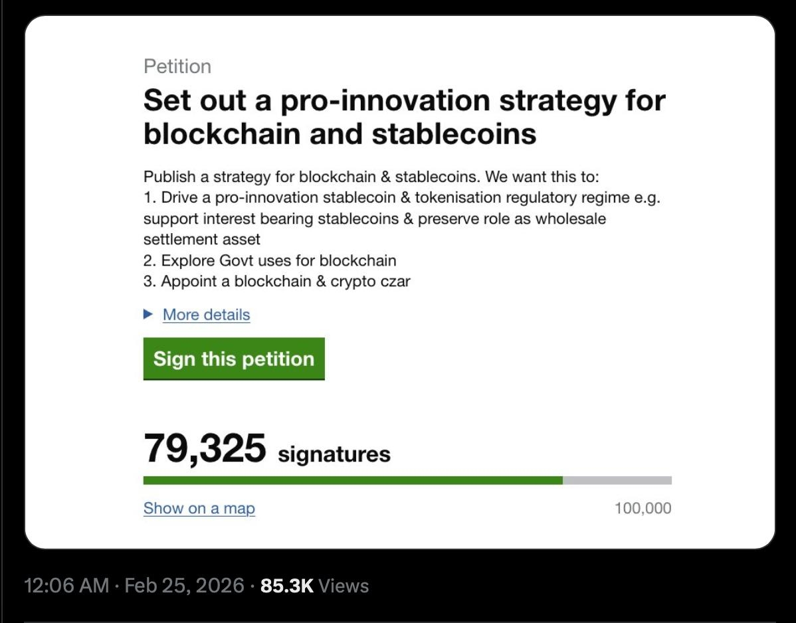Click the green filled signature progress bar
This screenshot has height=623, width=796.
pyautogui.click(x=352, y=480)
